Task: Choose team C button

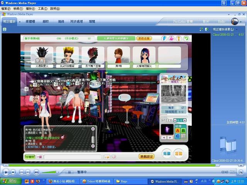Action: [x=178, y=136]
